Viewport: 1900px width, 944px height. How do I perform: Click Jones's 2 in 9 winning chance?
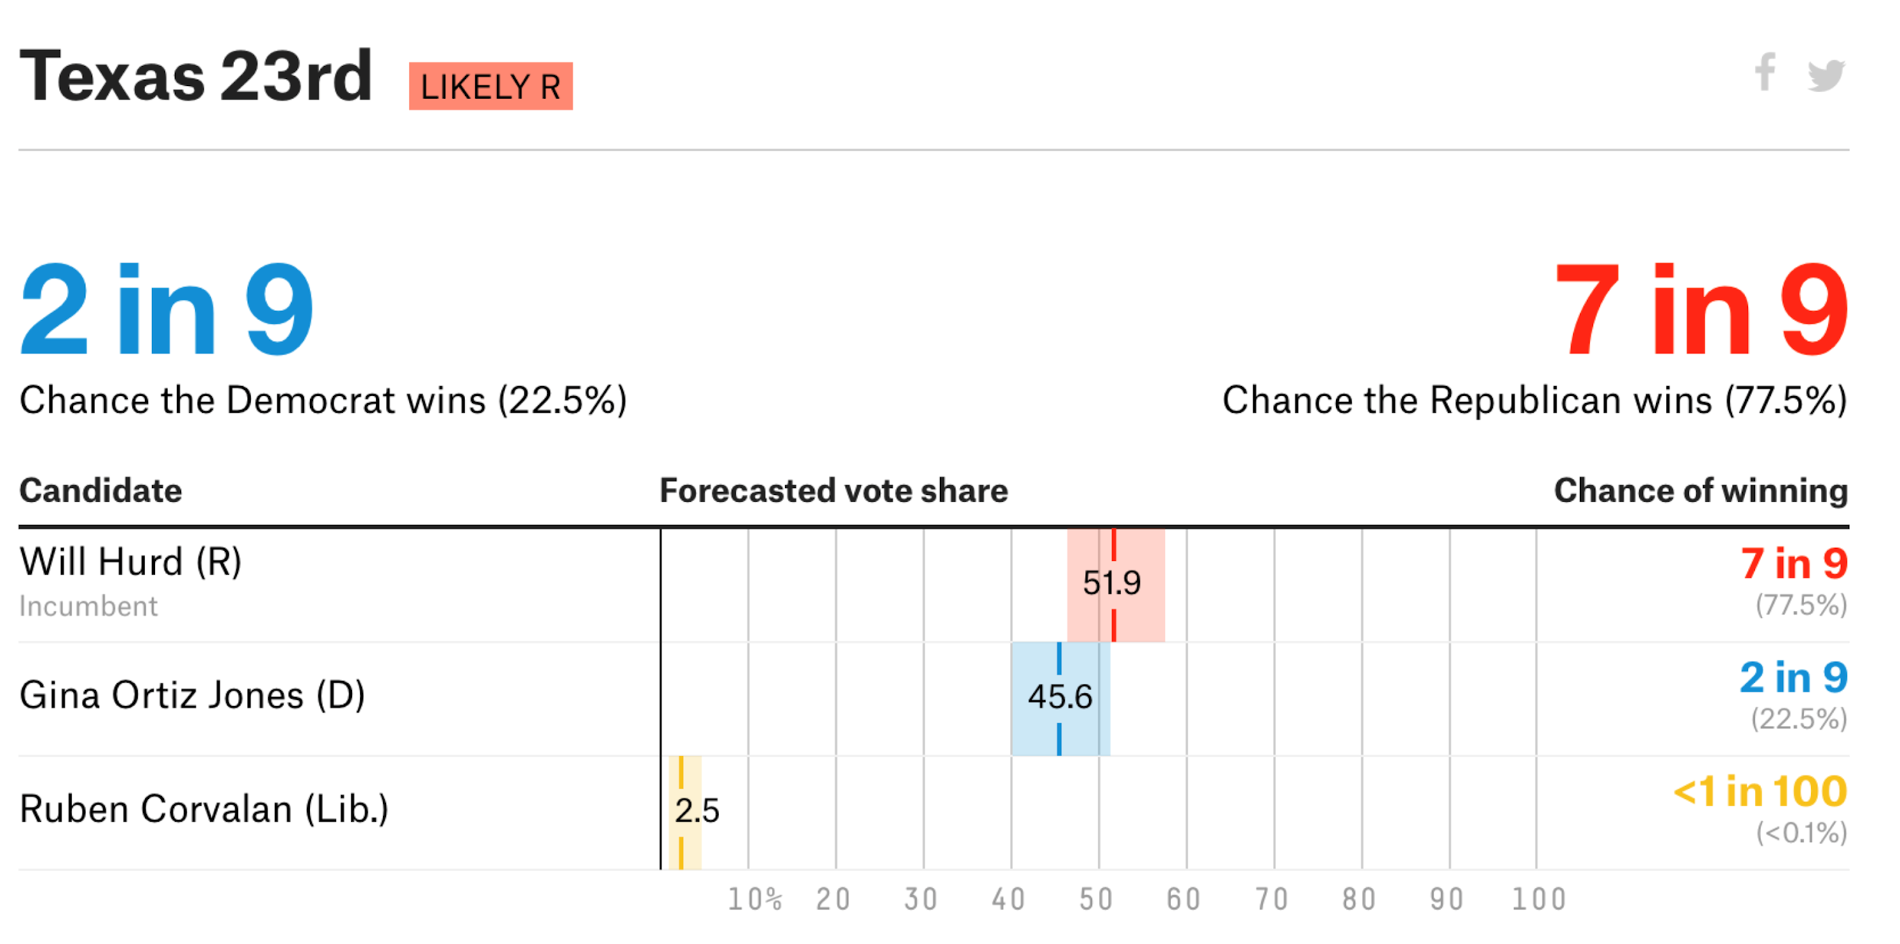pyautogui.click(x=1794, y=677)
